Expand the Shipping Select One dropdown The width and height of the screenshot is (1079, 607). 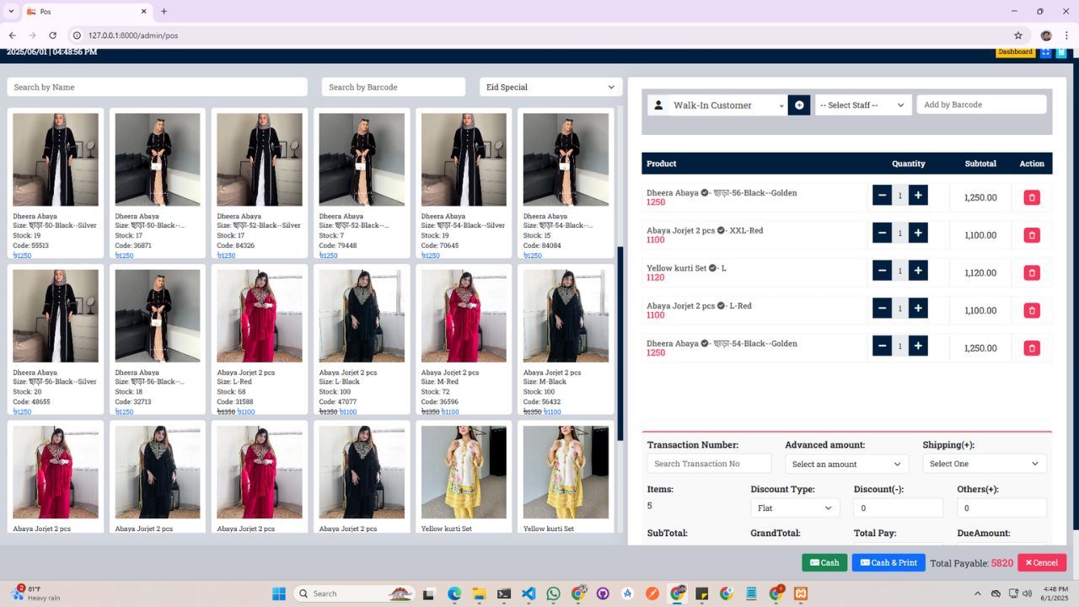(984, 464)
